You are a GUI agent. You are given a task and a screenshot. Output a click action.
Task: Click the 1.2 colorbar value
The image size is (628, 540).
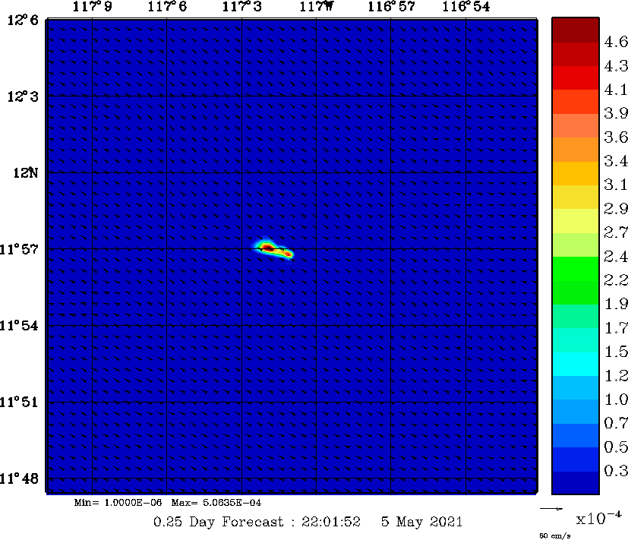point(616,375)
